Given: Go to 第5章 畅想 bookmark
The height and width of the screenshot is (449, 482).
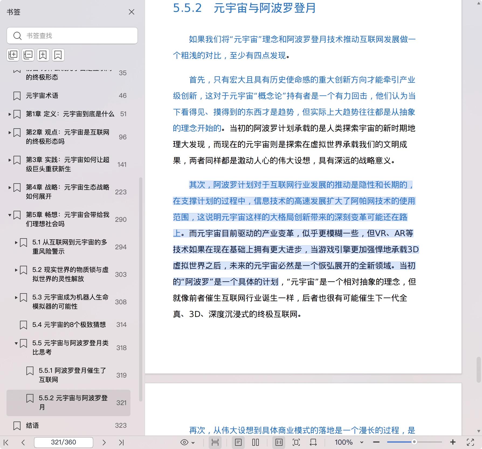Looking at the screenshot, I should pos(68,219).
